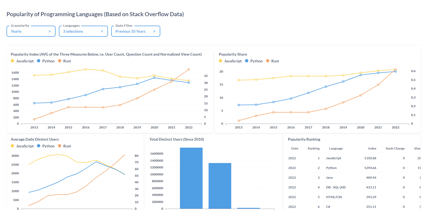
Task: Open the Popularity Ranking table title
Action: tap(304, 139)
